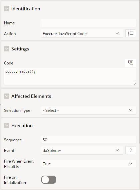The image size is (140, 190).
Task: Open Fire When Event Result Is dropdown
Action: [89, 164]
